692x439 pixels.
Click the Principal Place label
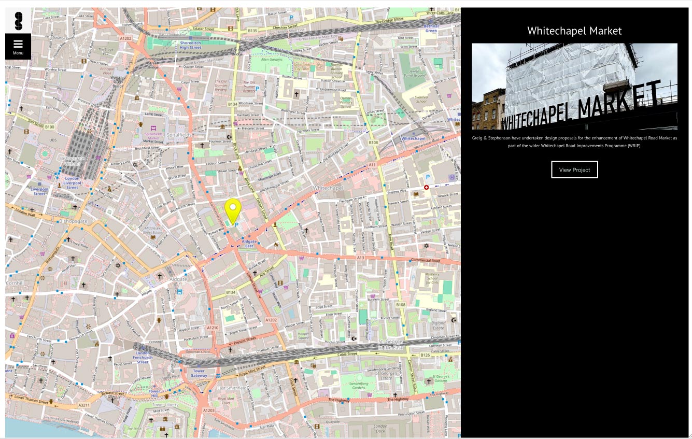[107, 71]
